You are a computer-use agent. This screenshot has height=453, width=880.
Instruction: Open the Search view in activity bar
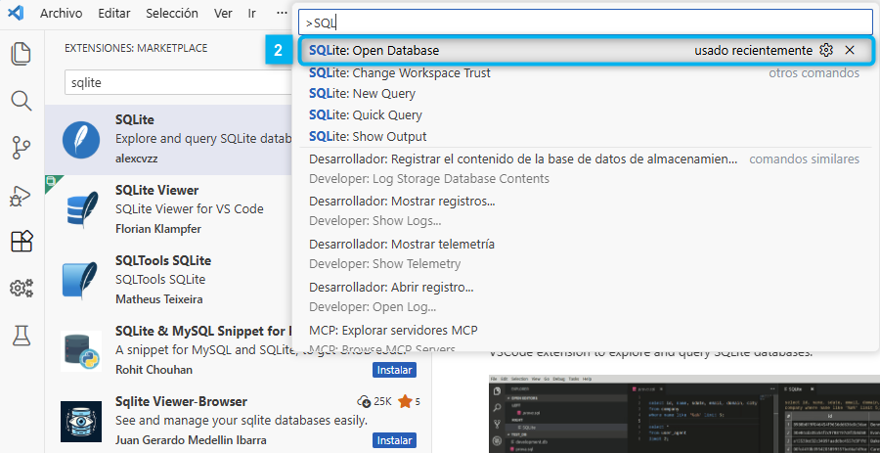point(22,101)
